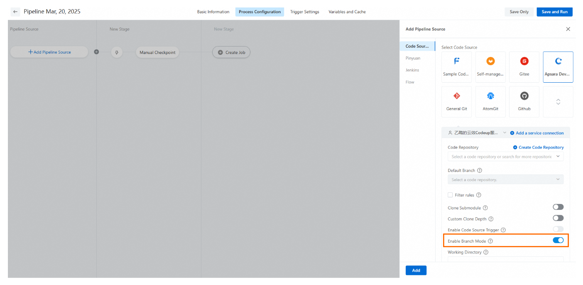Toggle the Custom Clone Depth switch

click(558, 218)
